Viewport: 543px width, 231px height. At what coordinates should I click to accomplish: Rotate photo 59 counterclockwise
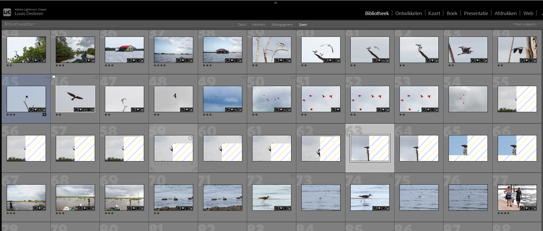[153, 169]
